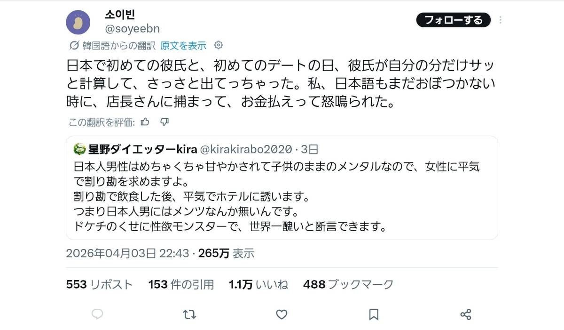
Task: Bookmark this tweet with the bookmark icon
Action: click(374, 314)
